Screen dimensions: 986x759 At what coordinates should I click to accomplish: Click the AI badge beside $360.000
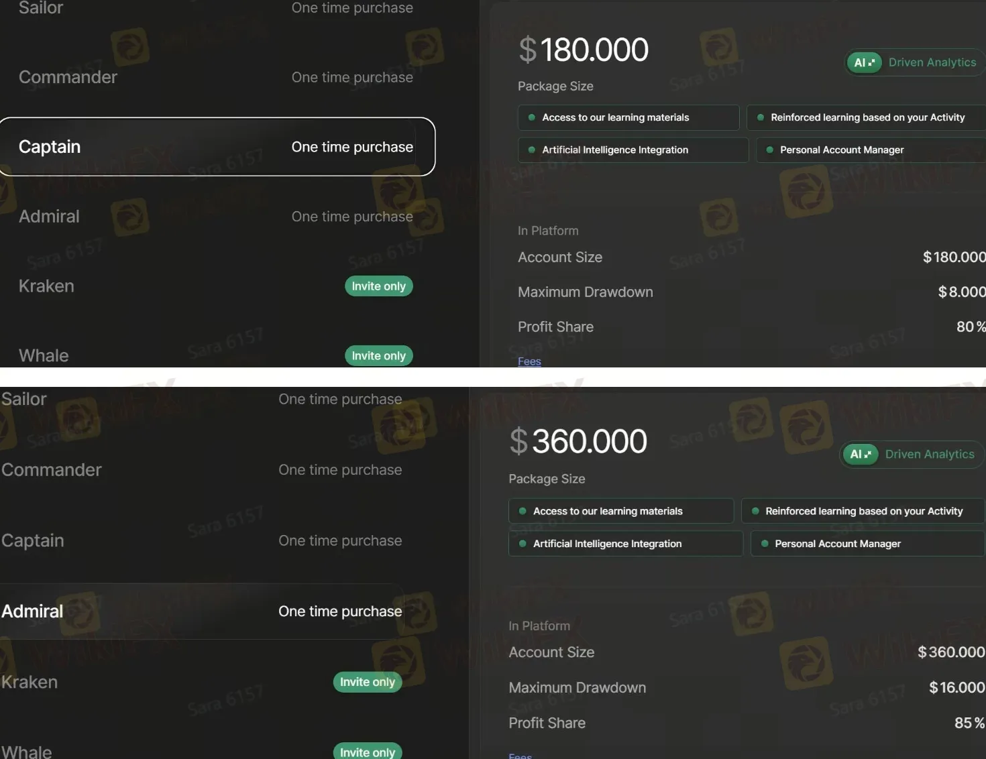coord(861,454)
